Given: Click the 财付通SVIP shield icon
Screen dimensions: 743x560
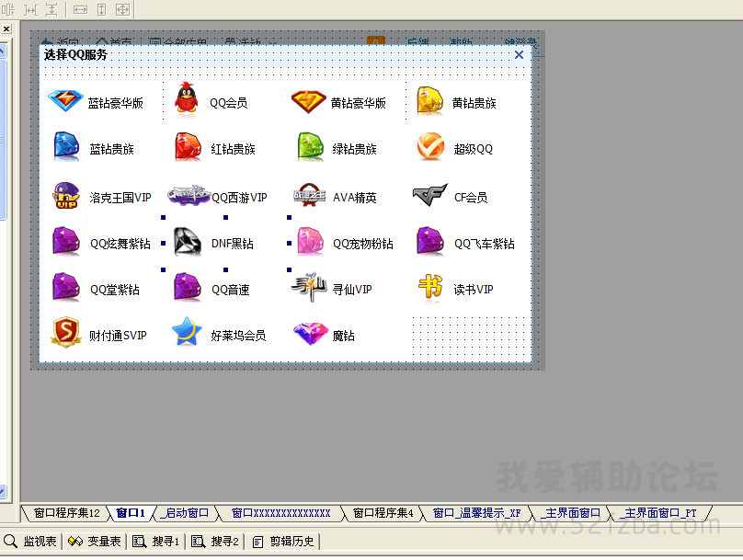Looking at the screenshot, I should [x=66, y=333].
